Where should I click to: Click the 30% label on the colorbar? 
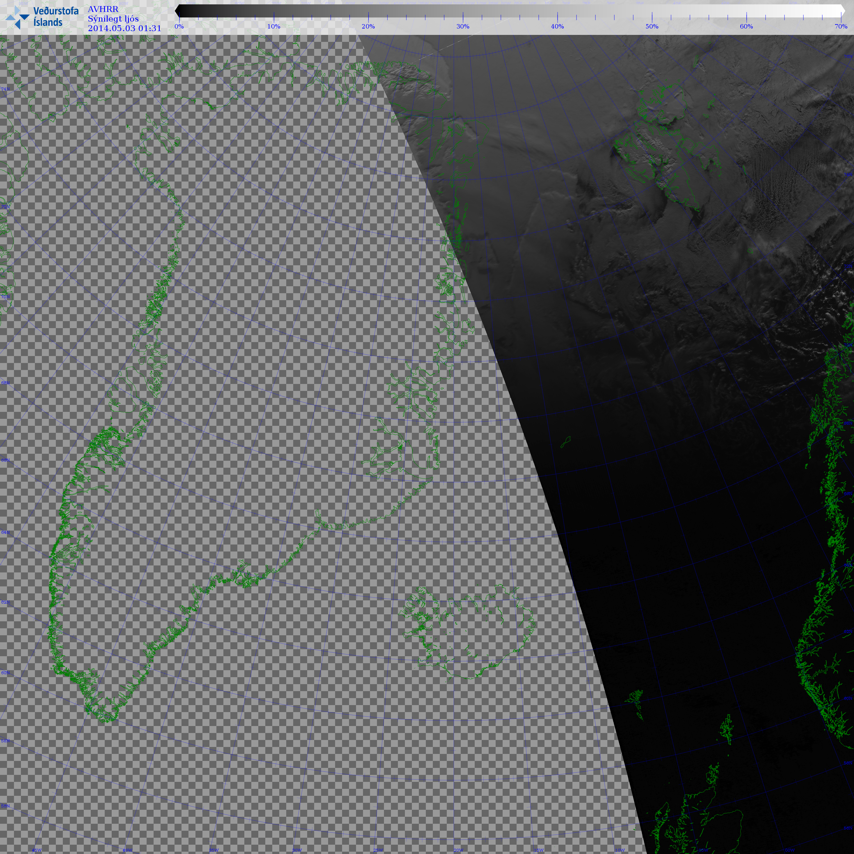coord(463,26)
